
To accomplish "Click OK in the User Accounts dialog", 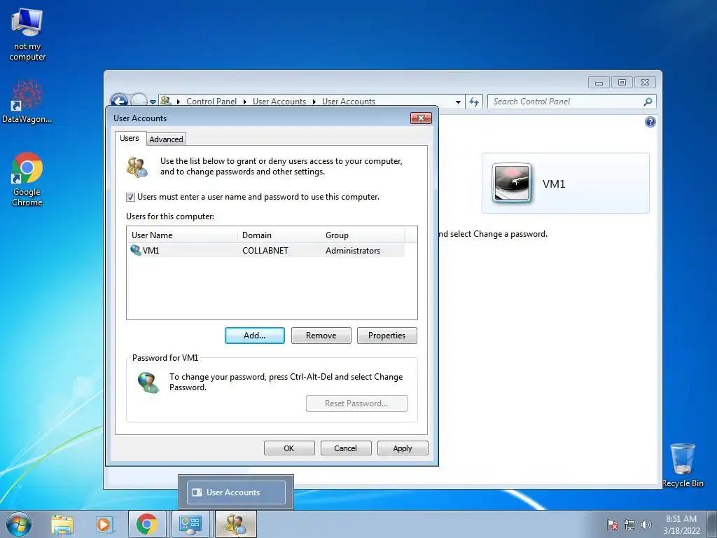I will (x=289, y=448).
